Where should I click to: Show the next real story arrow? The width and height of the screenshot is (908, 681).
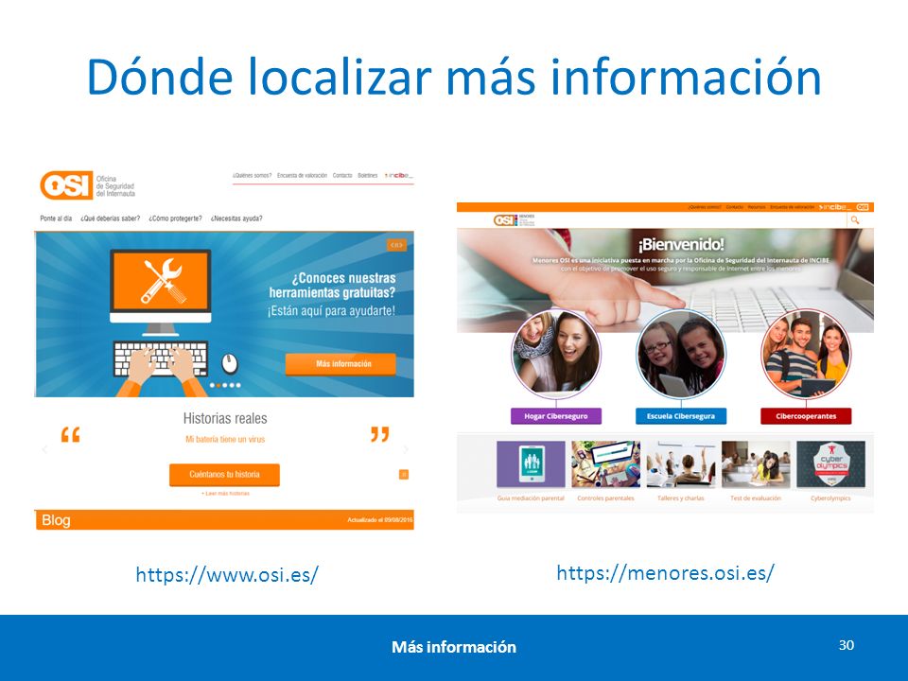pyautogui.click(x=406, y=449)
